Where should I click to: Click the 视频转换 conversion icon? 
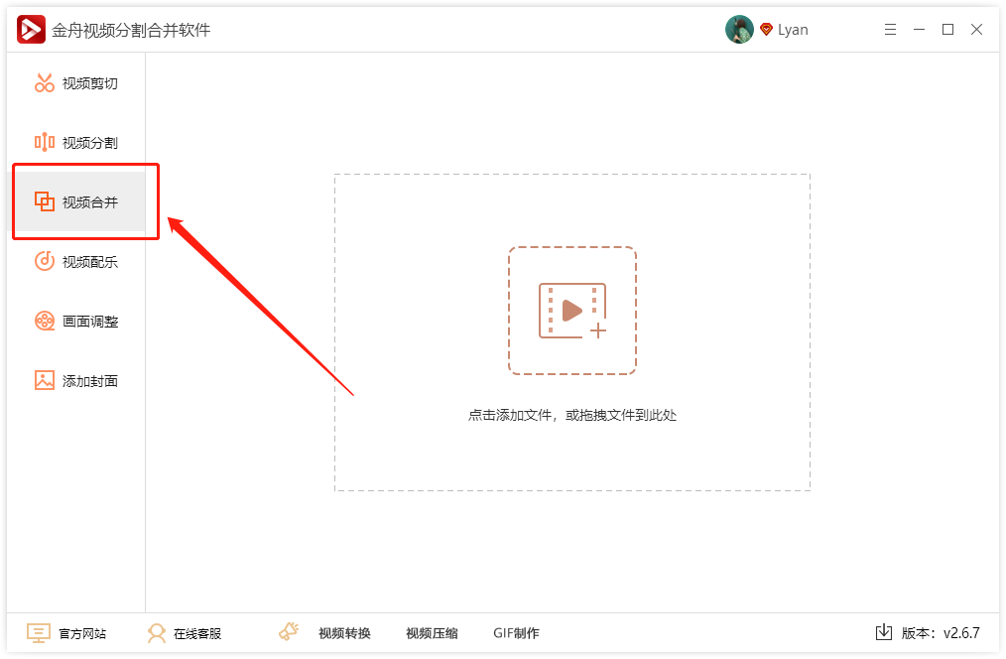pos(289,630)
